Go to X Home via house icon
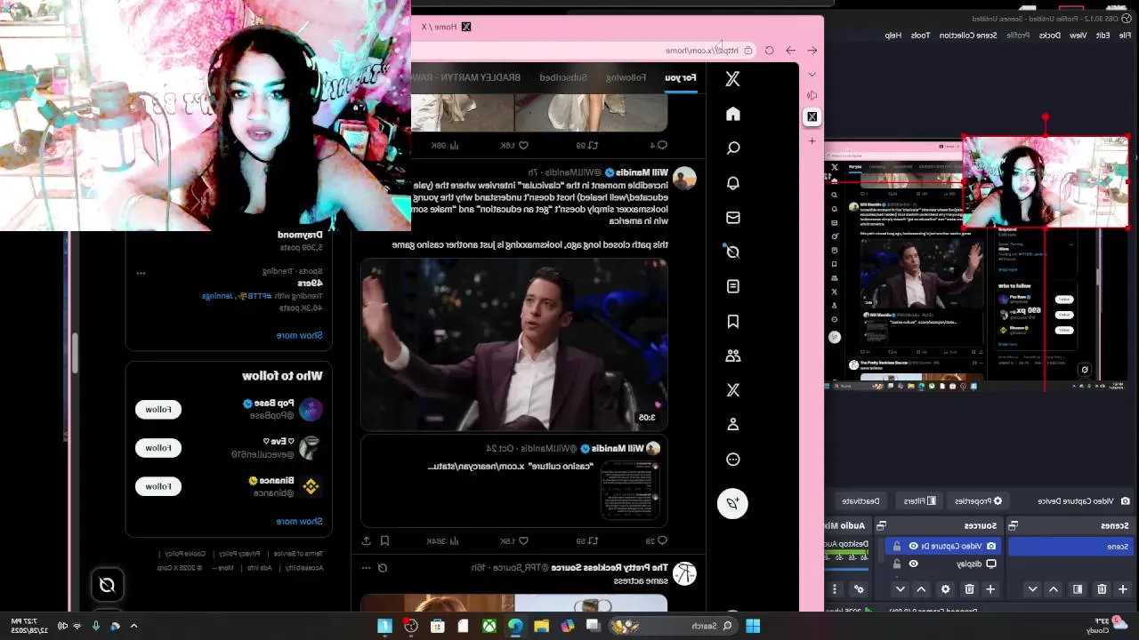Viewport: 1139px width, 640px height. pos(732,114)
